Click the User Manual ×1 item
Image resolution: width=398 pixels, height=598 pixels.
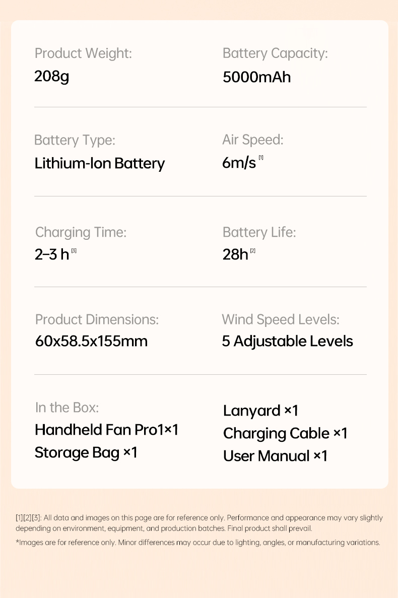click(275, 456)
